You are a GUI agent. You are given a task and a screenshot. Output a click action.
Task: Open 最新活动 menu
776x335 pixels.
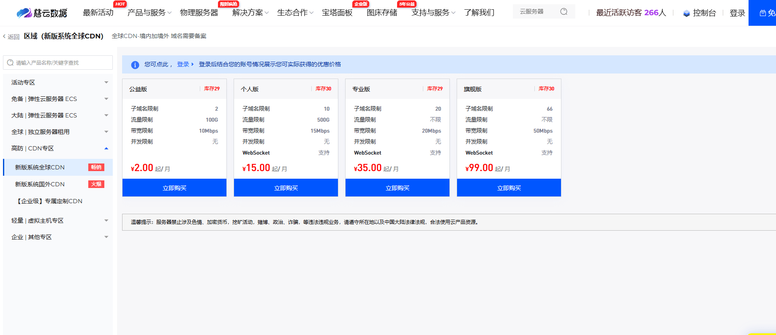98,13
